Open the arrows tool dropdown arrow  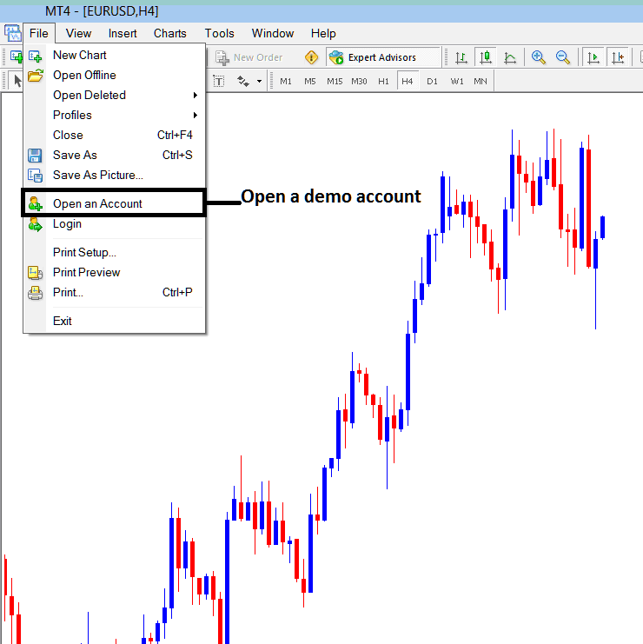pos(259,81)
